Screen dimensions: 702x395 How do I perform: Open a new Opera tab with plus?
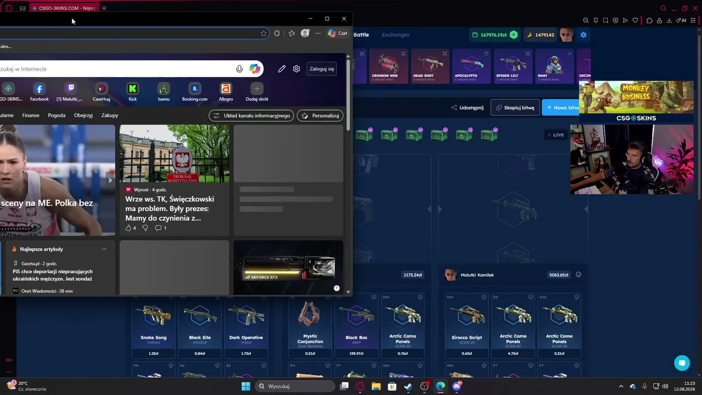104,8
